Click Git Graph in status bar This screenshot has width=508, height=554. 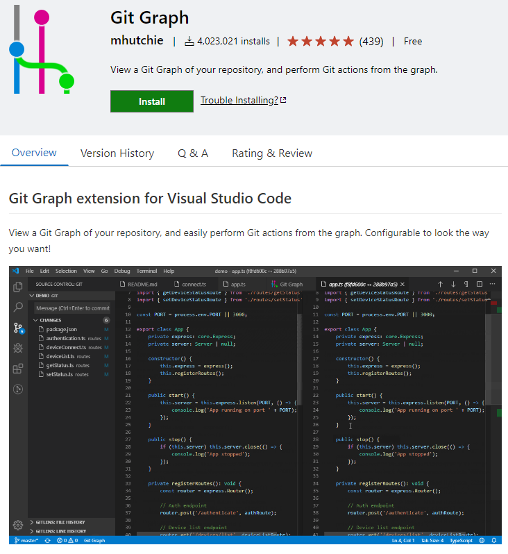pos(94,541)
